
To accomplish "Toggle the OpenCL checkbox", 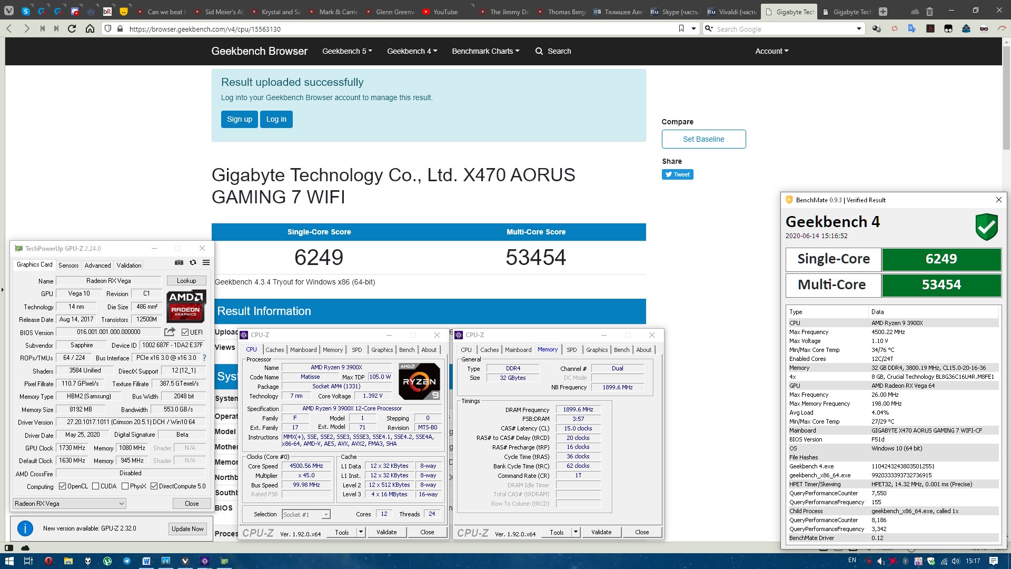I will coord(62,486).
